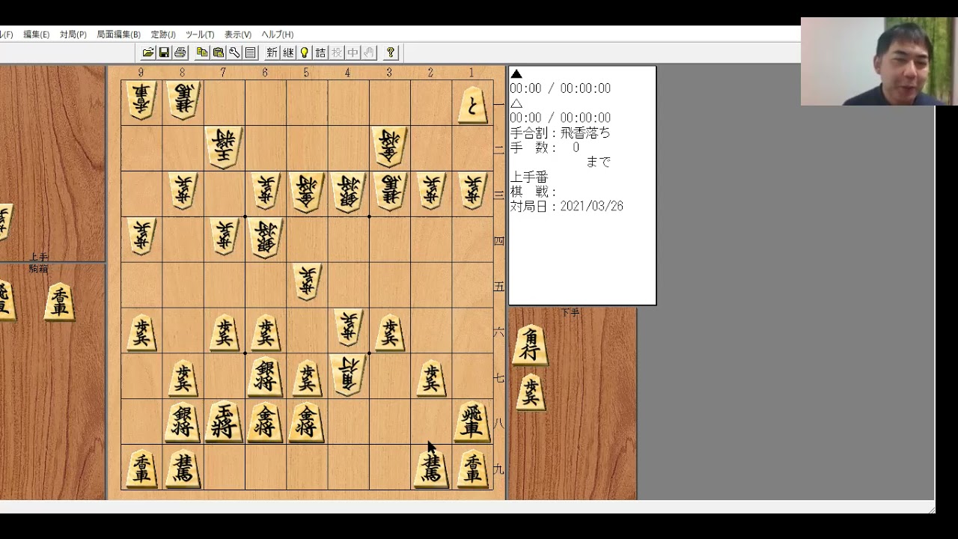Select the bishop in 下手 hand area
958x539 pixels.
point(531,345)
